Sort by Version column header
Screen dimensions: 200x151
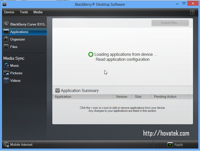point(122,96)
